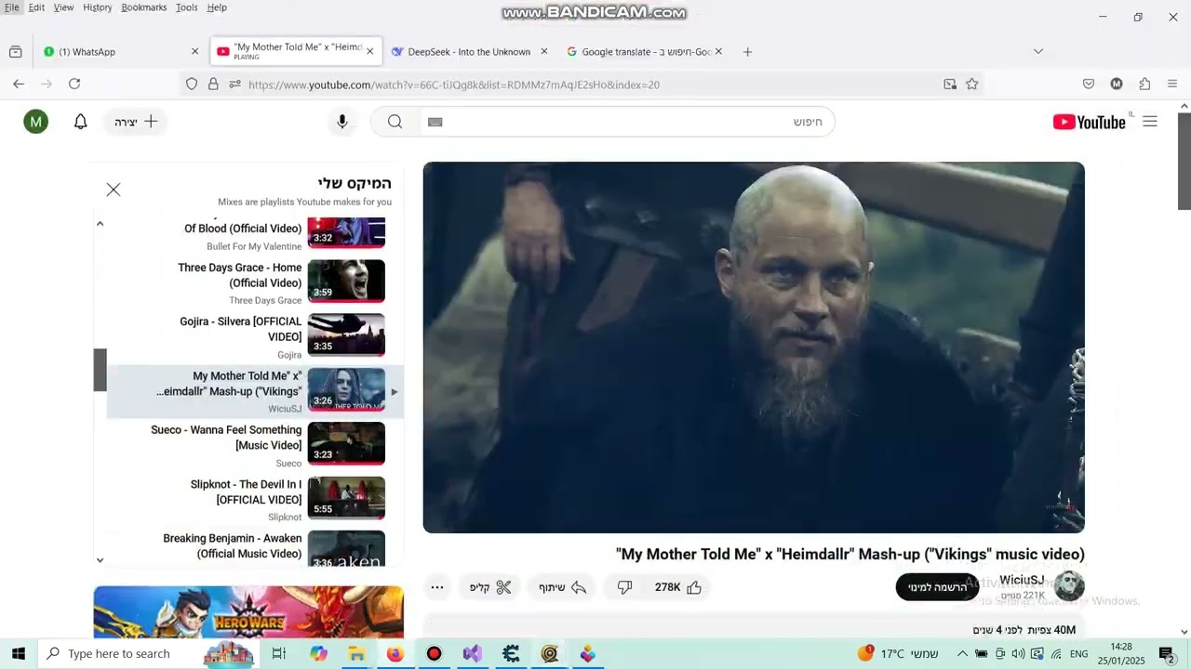Go to YouTube home via the logo
The image size is (1191, 669).
[1090, 122]
